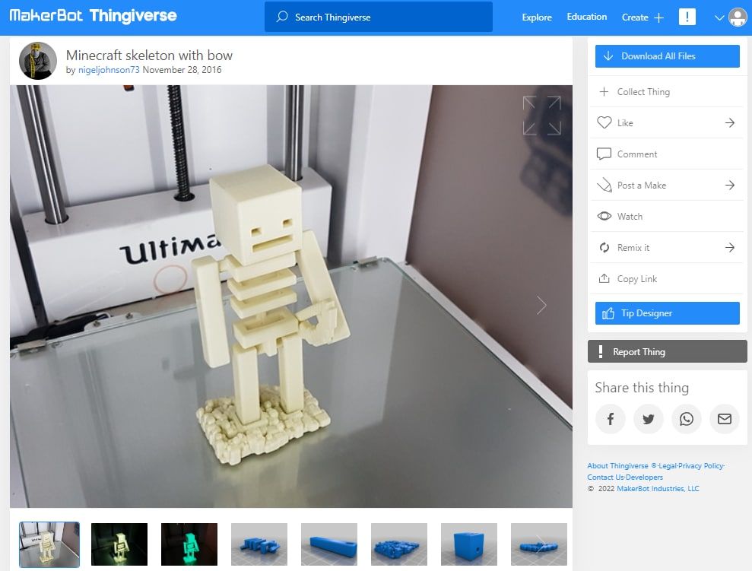
Task: Click the Tip Designer thumbs-up icon
Action: point(605,312)
